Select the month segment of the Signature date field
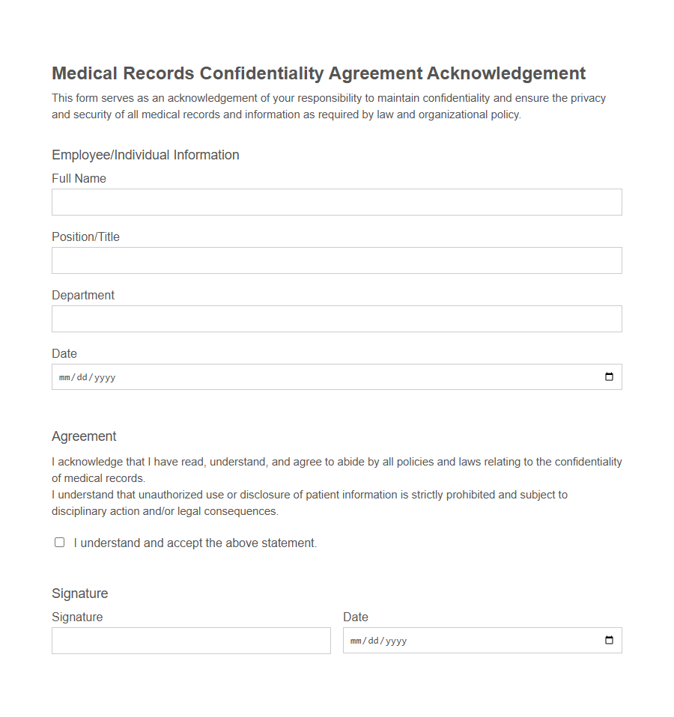The height and width of the screenshot is (717, 674). click(356, 641)
